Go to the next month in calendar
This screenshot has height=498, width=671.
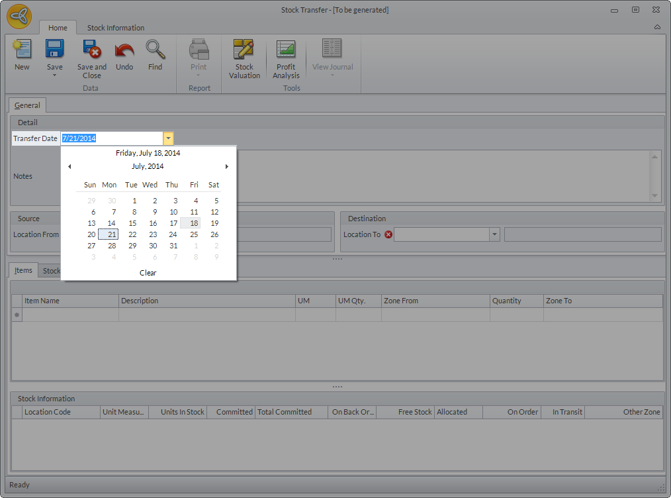[x=227, y=167]
